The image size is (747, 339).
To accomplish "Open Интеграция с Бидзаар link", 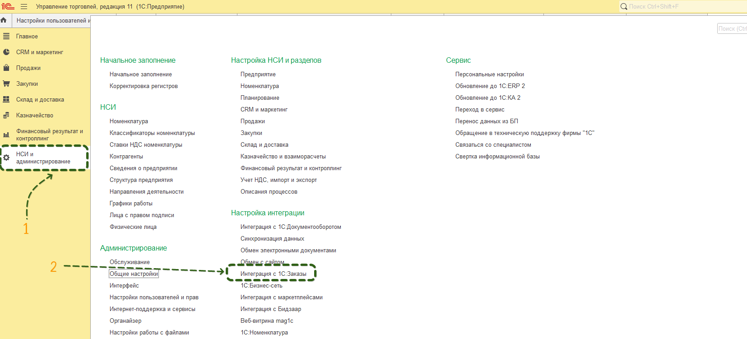I will (271, 309).
